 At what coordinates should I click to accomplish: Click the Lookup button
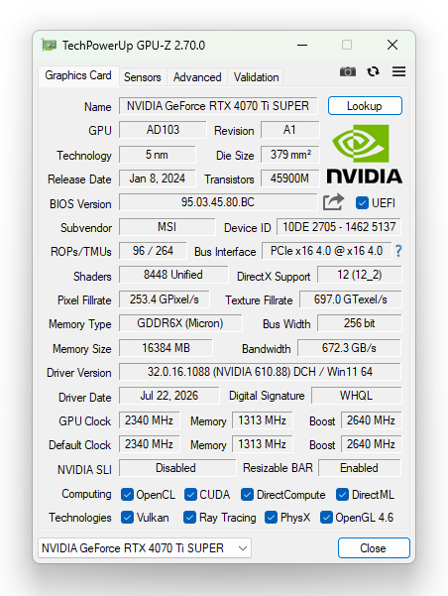[x=365, y=106]
